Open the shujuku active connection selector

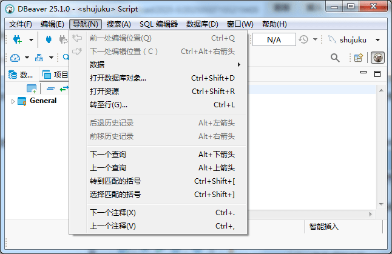[354, 40]
